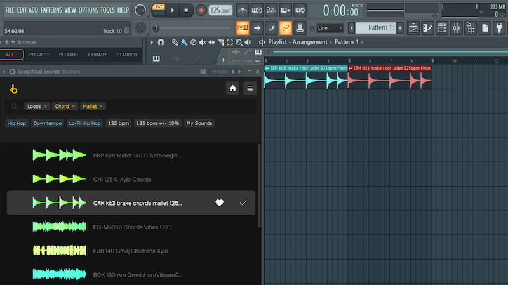Open the Mixer from the toolbar
Viewport: 508px width, 285px height.
coord(456,28)
